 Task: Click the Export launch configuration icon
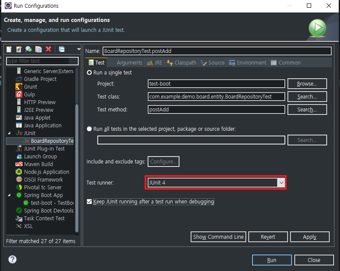[28, 49]
